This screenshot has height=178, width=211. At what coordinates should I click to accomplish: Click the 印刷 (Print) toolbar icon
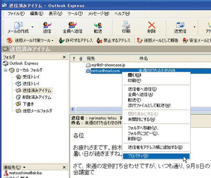tap(126, 27)
